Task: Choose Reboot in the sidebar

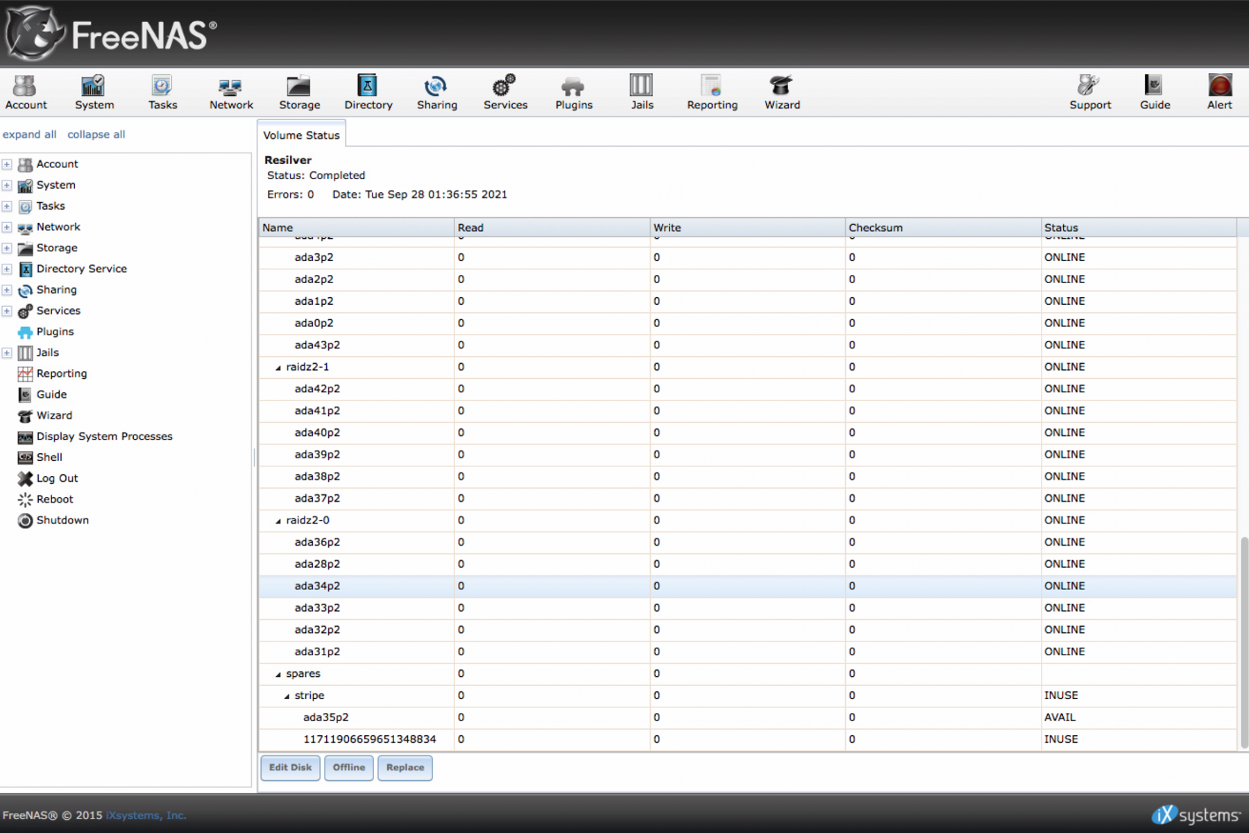Action: point(54,499)
